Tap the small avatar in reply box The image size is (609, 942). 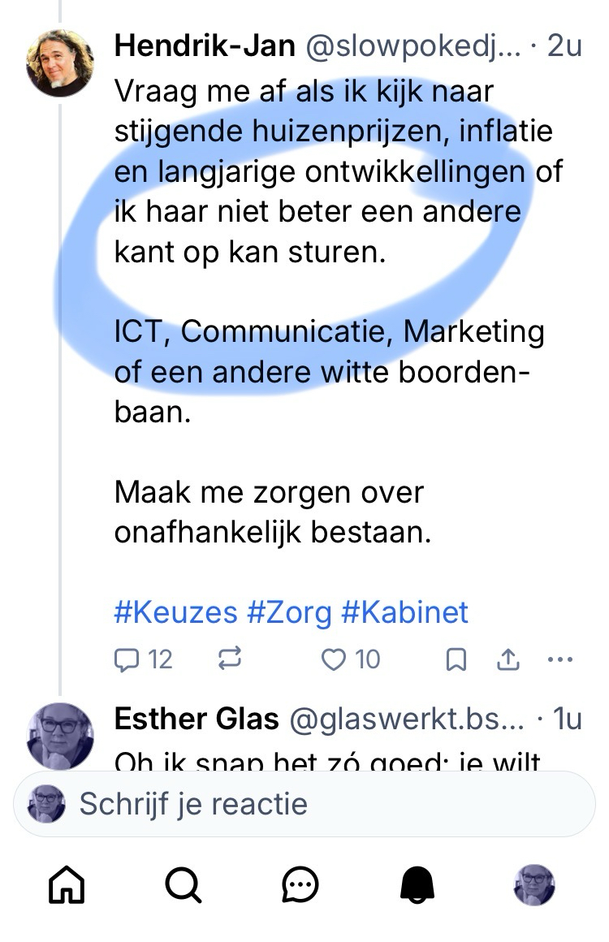click(x=47, y=804)
